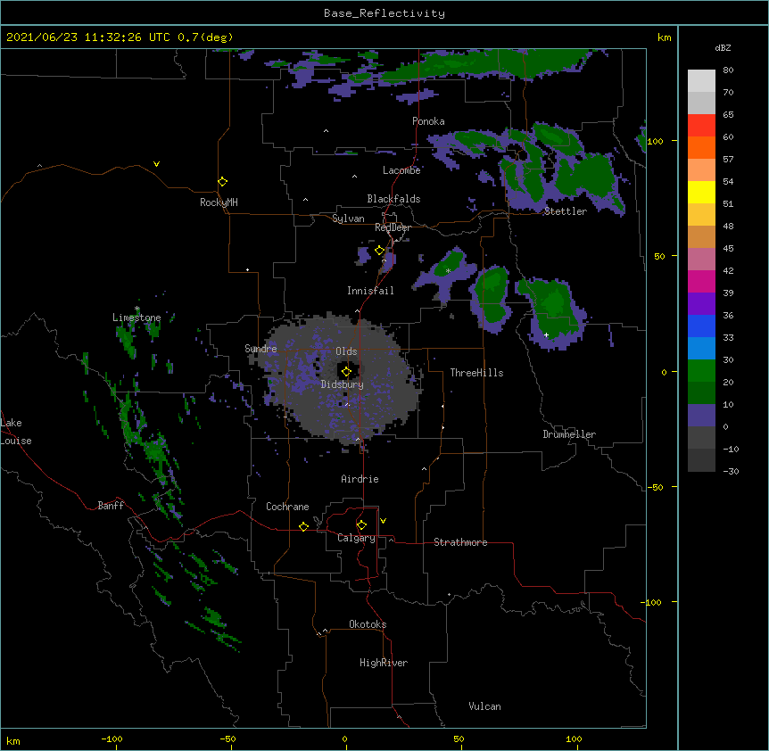Click the Lake Louise label
The image size is (769, 751).
[x=16, y=432]
